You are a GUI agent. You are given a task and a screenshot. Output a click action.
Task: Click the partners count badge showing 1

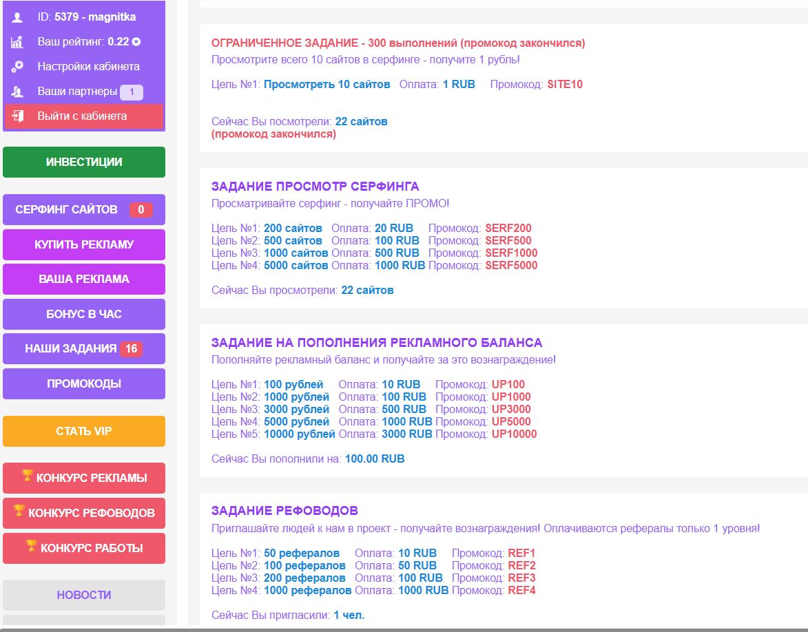(132, 92)
